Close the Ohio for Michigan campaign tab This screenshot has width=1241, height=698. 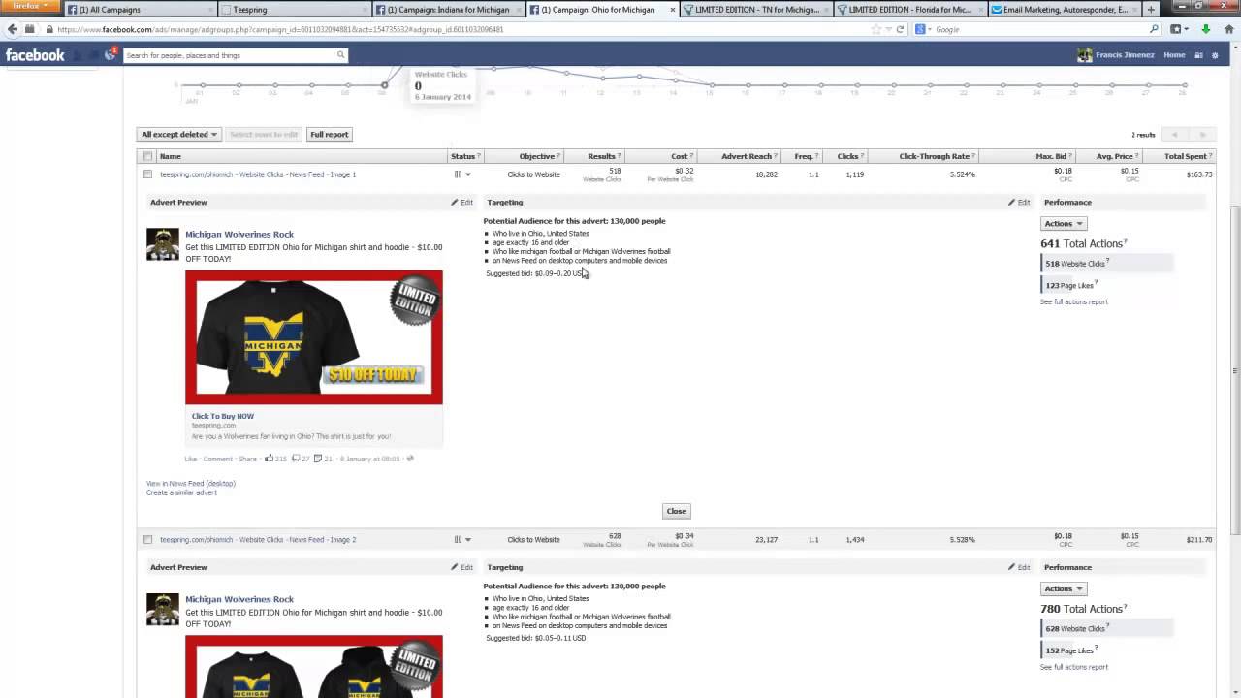click(673, 10)
